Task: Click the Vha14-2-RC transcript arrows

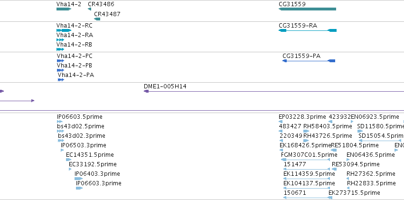Action: coord(64,30)
